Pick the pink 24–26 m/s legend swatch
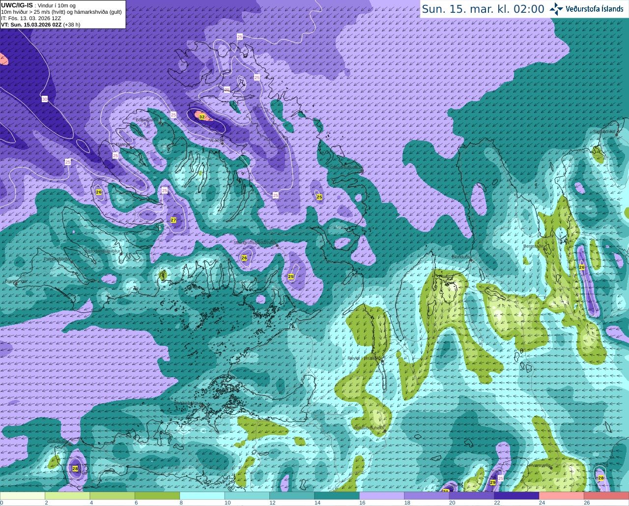This screenshot has width=629, height=506. pos(562,496)
